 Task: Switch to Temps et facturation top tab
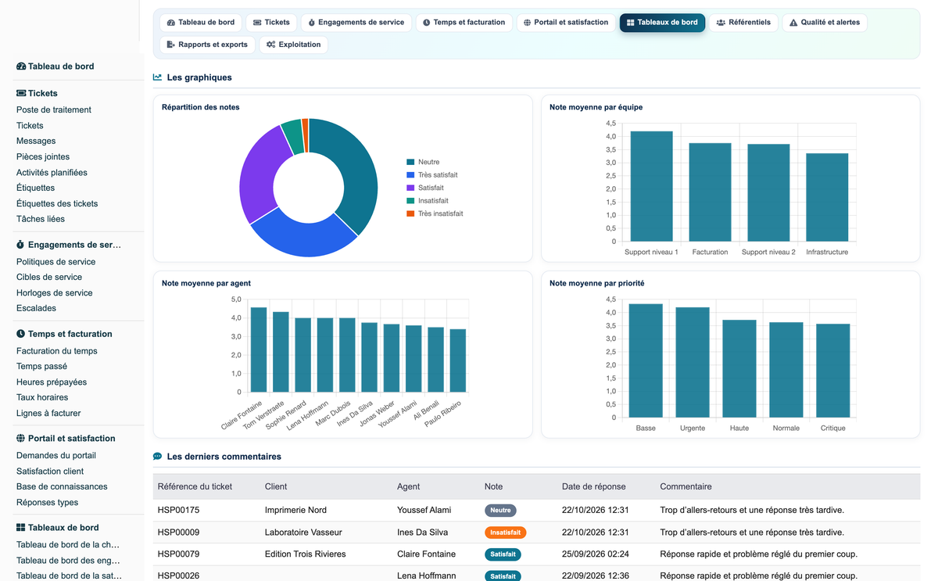[464, 23]
